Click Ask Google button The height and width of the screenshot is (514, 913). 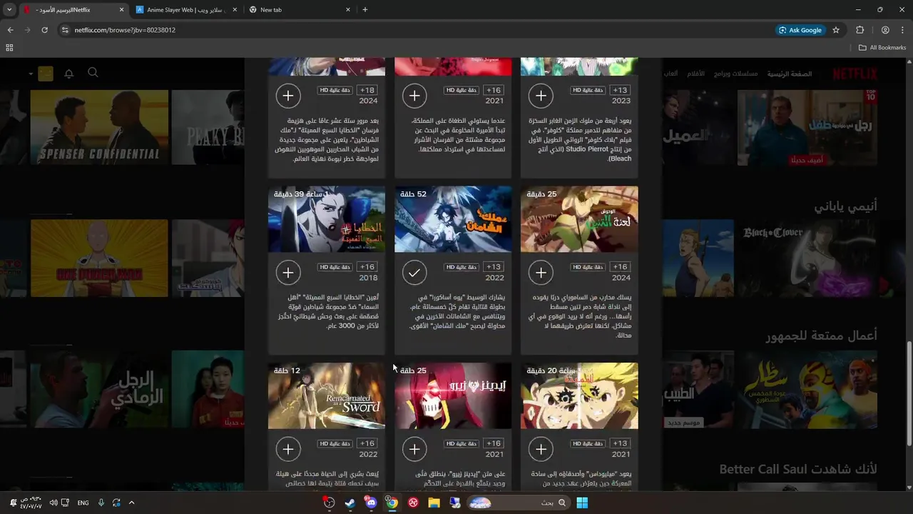point(800,30)
